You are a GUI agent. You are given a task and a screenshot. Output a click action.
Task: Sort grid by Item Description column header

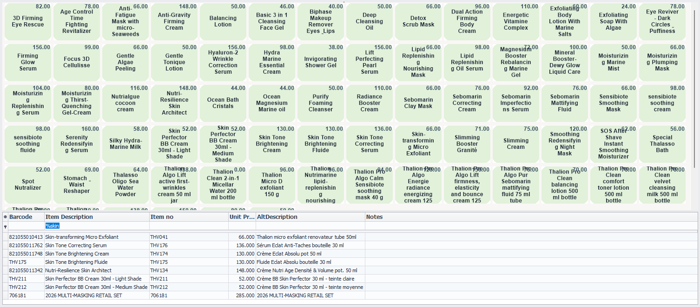tap(97, 217)
